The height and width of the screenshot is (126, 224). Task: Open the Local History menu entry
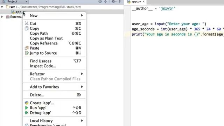[54, 121]
